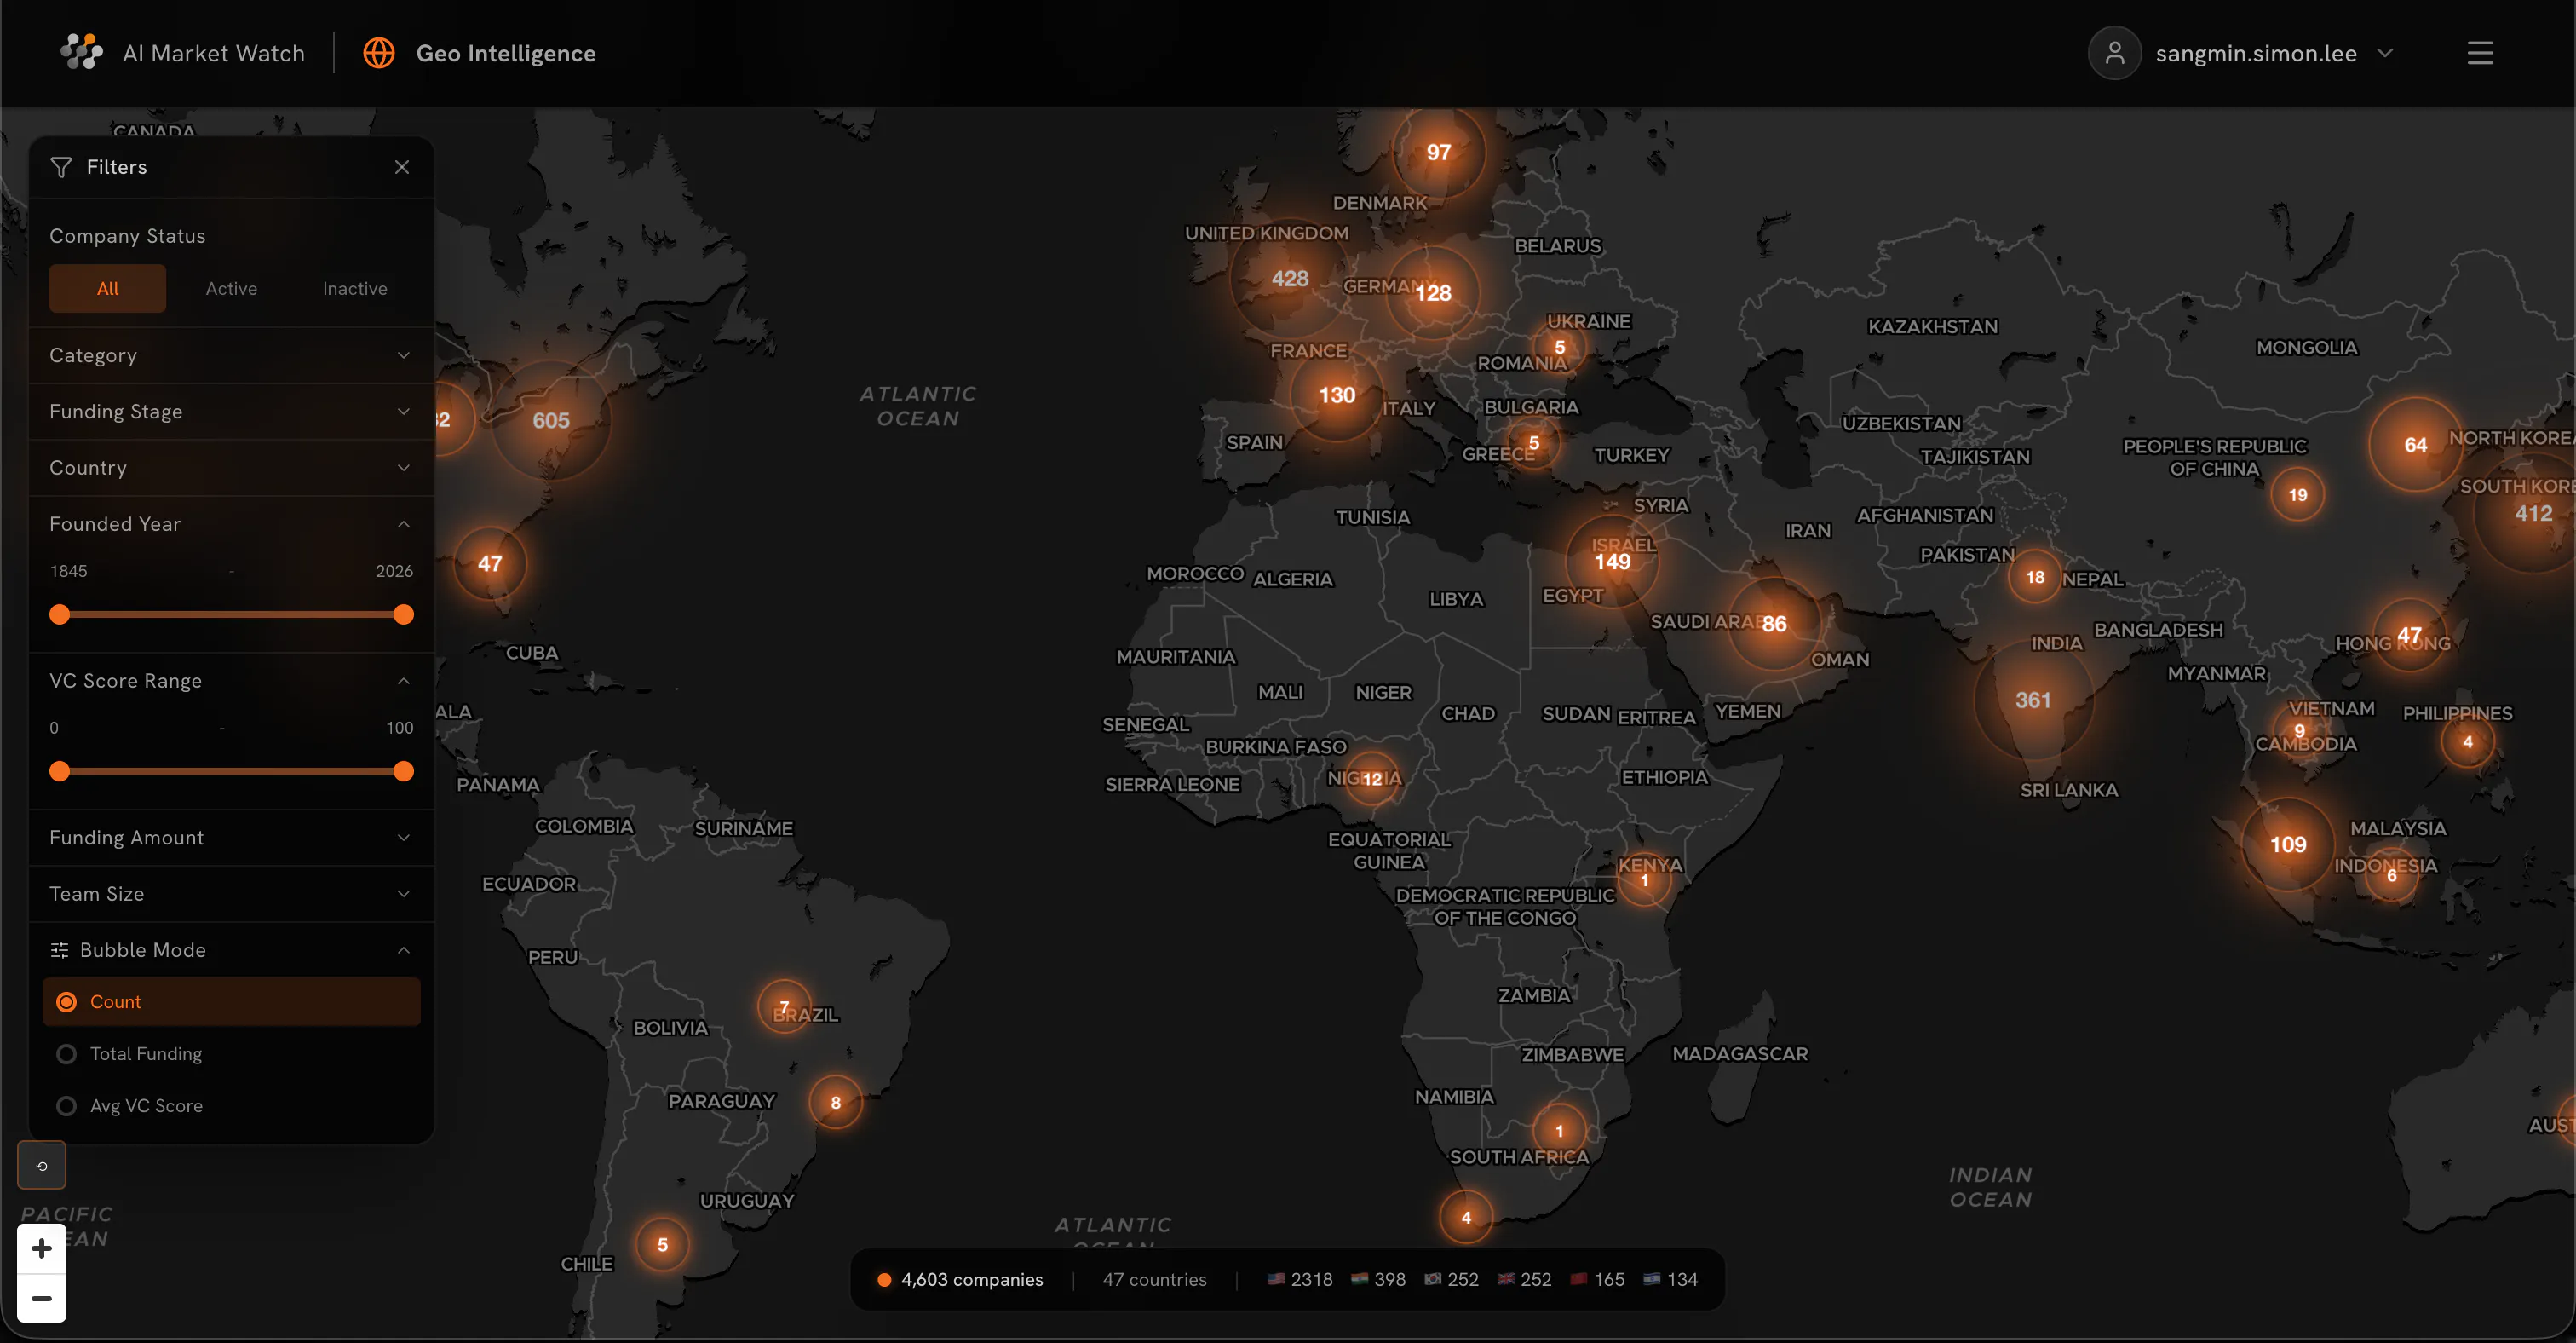Expand the Category filter
The height and width of the screenshot is (1343, 2576).
231,355
